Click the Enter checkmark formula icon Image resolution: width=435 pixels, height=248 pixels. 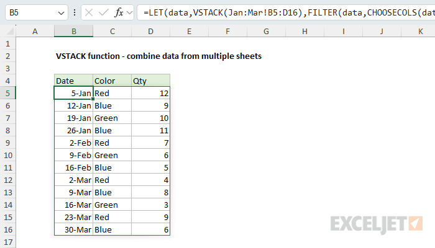pos(104,12)
